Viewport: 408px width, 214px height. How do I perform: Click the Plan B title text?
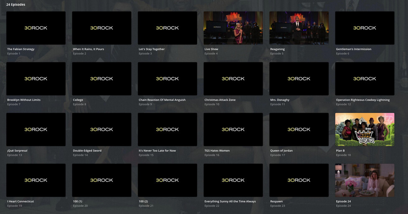[340, 150]
